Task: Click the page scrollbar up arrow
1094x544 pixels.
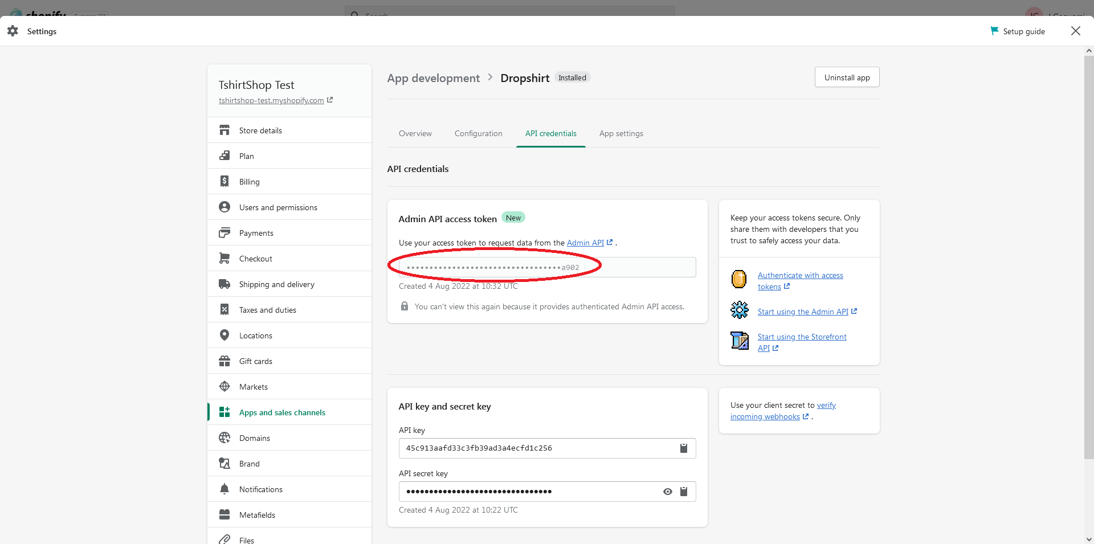Action: click(x=1089, y=51)
